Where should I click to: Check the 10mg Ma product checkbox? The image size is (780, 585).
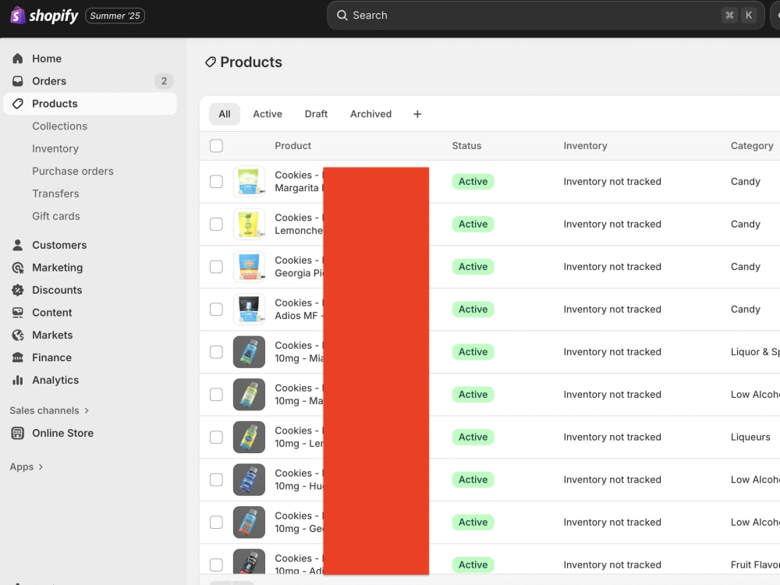click(x=216, y=395)
